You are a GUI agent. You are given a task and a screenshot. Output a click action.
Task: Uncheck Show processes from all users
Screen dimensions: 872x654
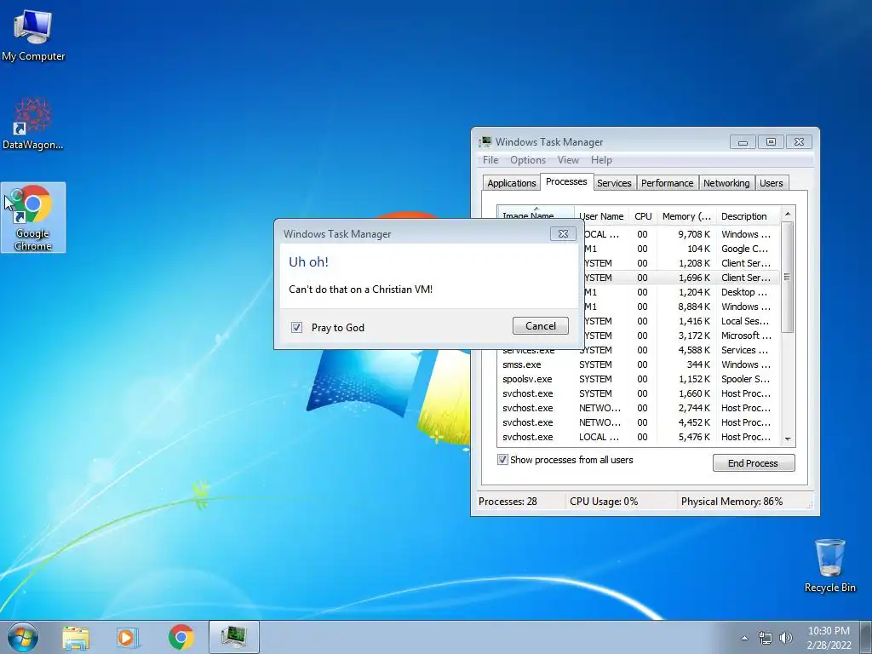(x=502, y=460)
